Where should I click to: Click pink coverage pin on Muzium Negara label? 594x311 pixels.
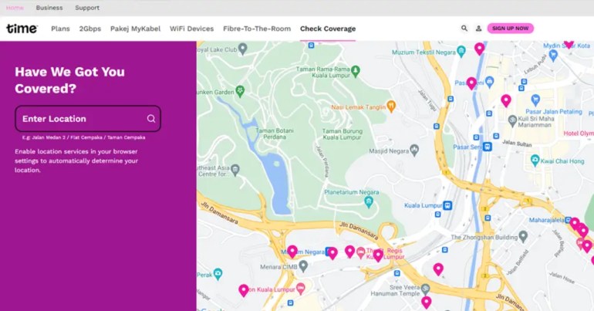pyautogui.click(x=292, y=252)
